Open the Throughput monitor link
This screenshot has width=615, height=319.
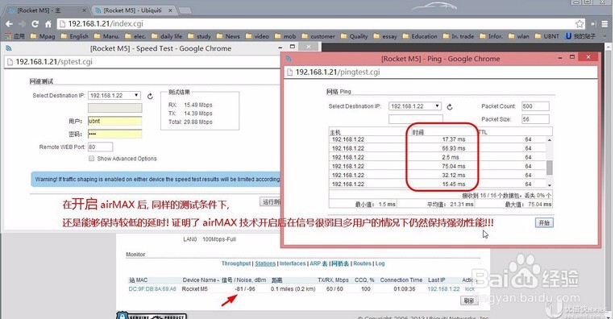point(235,263)
